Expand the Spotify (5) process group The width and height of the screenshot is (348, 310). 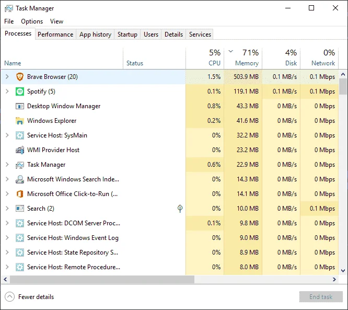(7, 91)
